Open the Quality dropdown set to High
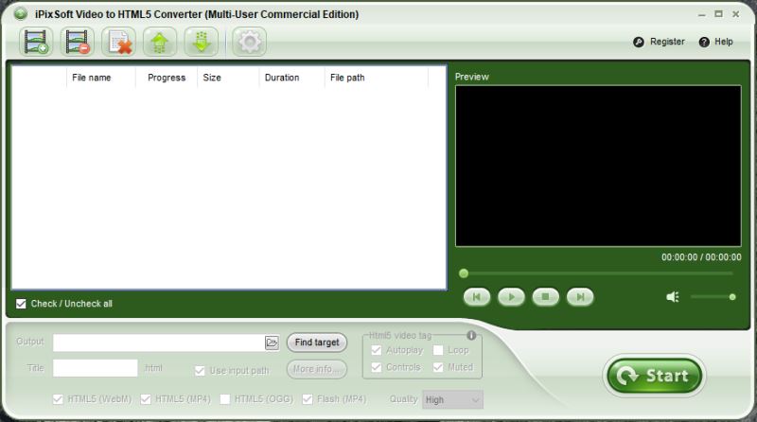Screen dimensions: 757x422 pyautogui.click(x=452, y=400)
